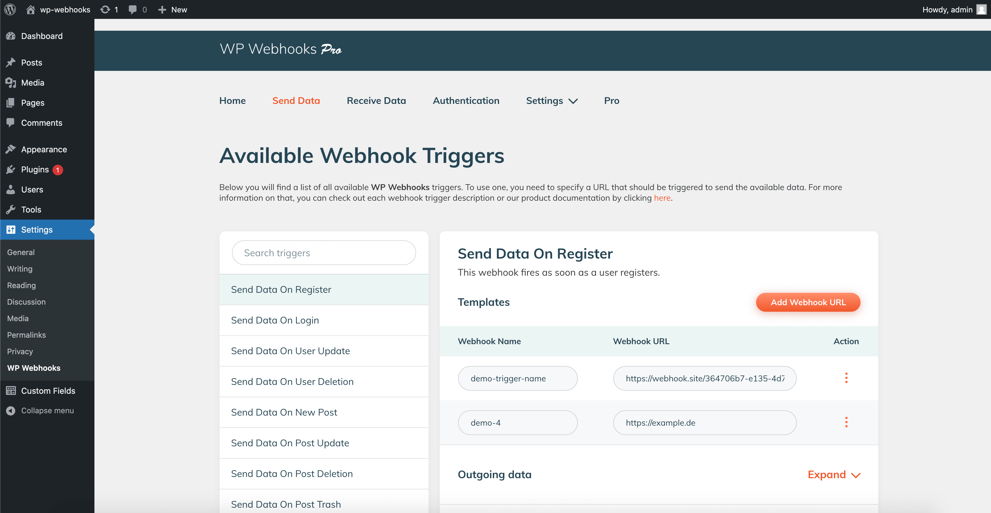
Task: Click the Webhook URL column header
Action: click(641, 341)
